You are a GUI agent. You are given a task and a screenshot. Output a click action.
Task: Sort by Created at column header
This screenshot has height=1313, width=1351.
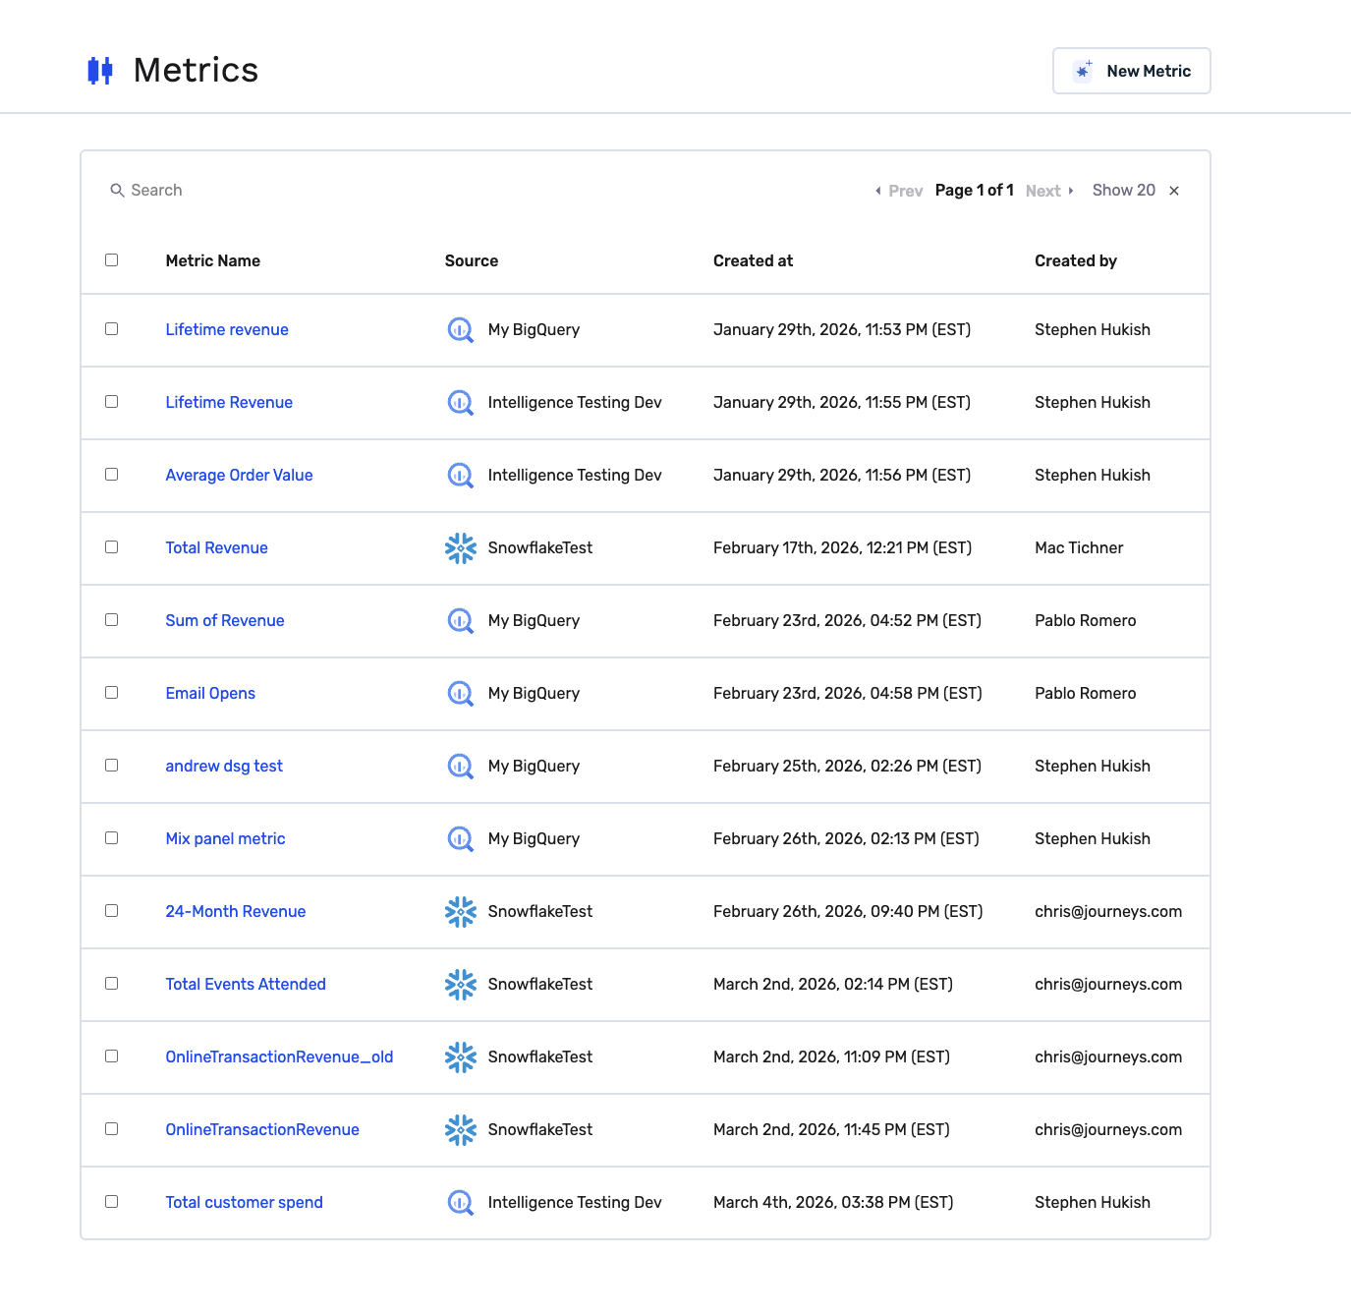pyautogui.click(x=754, y=260)
